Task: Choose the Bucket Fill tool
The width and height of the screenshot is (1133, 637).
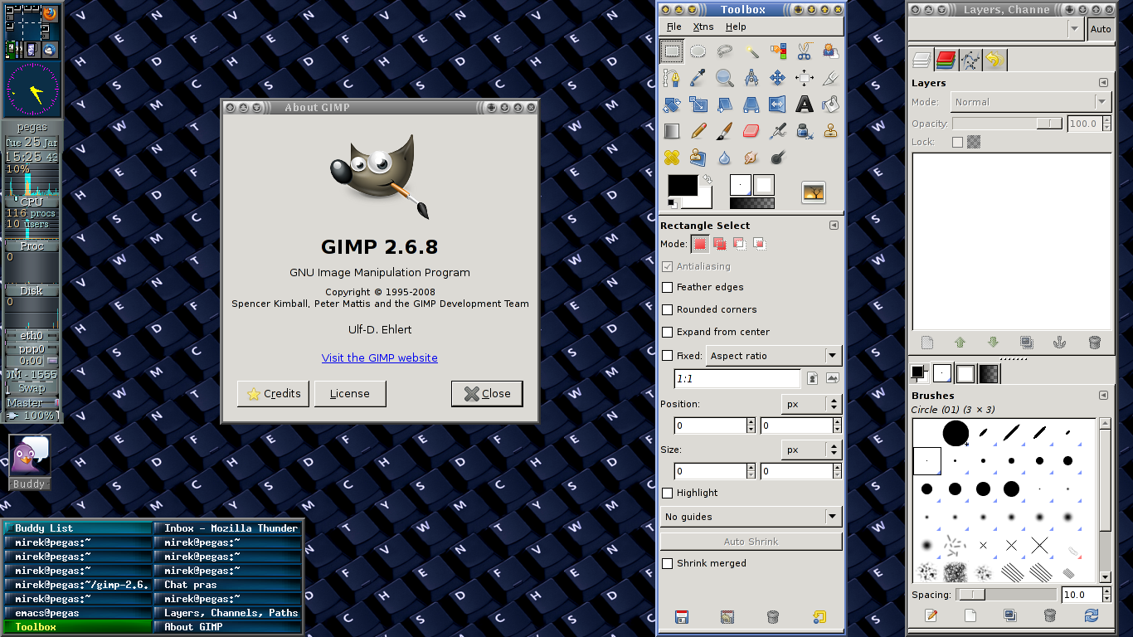Action: click(x=830, y=105)
